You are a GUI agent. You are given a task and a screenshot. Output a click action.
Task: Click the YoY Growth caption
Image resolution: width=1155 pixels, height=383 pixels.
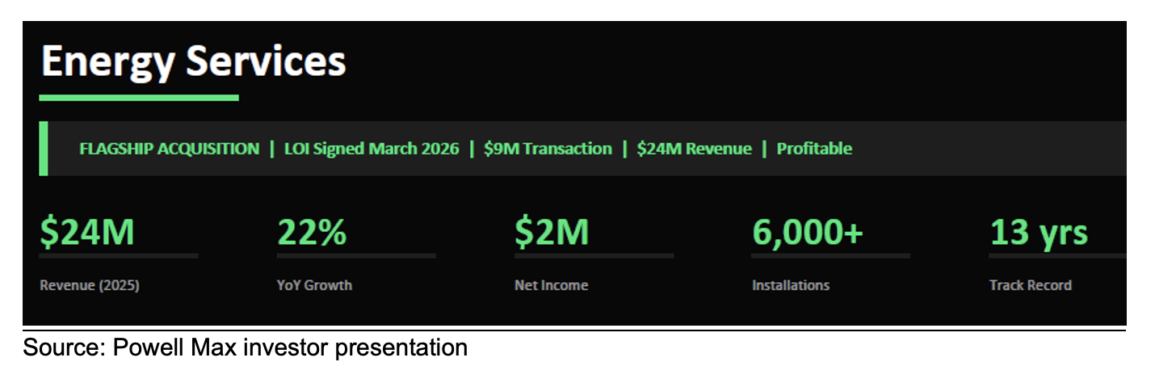(314, 285)
